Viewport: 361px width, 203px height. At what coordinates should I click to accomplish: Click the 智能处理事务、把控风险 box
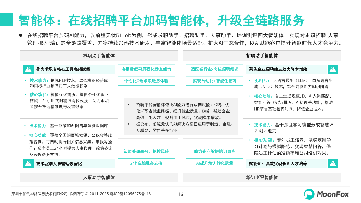pos(146,151)
